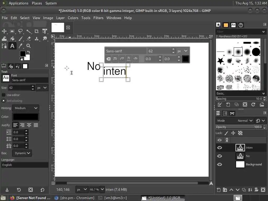Select the Rectangle Select tool
268x201 pixels.
coord(12,31)
